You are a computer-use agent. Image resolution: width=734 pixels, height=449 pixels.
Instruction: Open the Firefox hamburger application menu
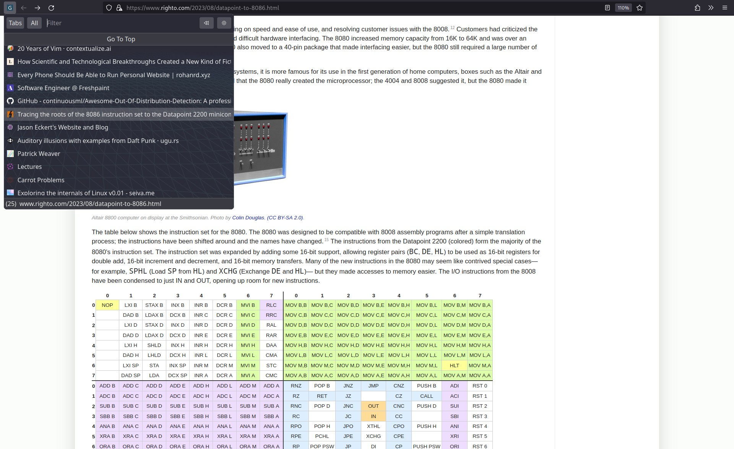[724, 8]
